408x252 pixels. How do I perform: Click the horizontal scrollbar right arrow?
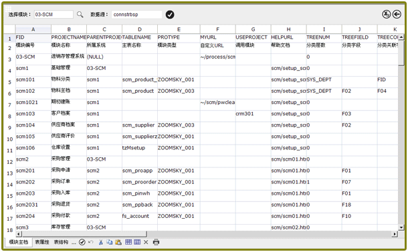coord(395,234)
